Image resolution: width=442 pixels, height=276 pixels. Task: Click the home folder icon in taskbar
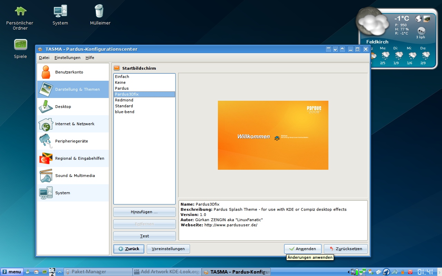pyautogui.click(x=36, y=272)
